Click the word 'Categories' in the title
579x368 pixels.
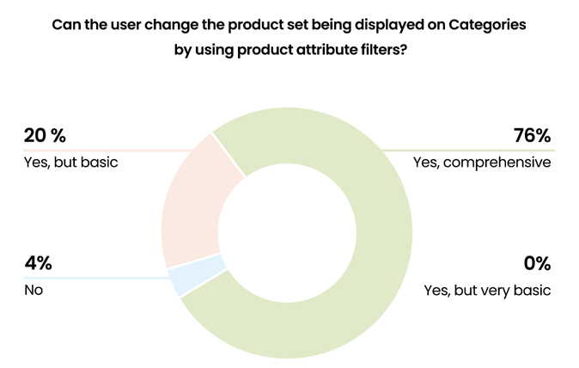[x=487, y=25]
